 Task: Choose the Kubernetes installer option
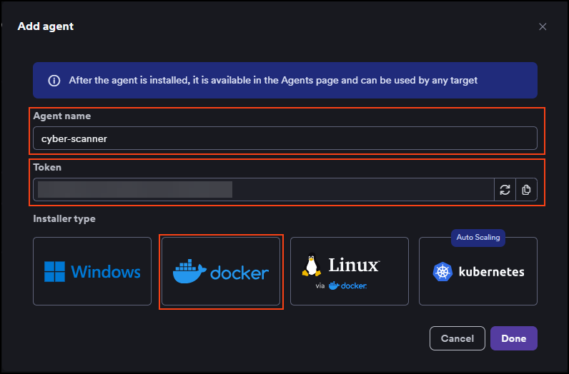[x=478, y=271]
